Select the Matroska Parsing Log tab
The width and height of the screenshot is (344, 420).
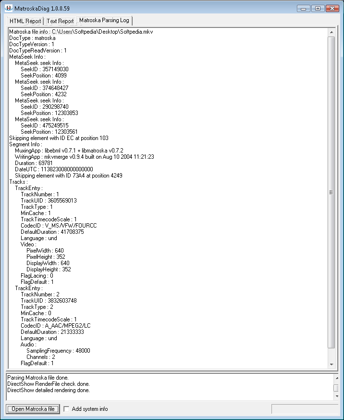[104, 20]
